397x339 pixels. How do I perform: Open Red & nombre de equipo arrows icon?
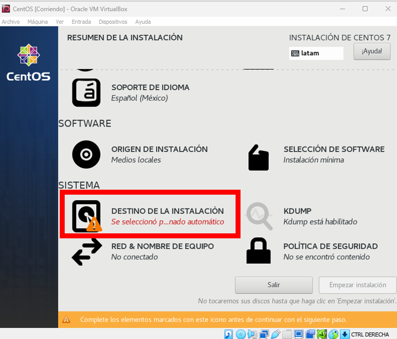pos(87,252)
